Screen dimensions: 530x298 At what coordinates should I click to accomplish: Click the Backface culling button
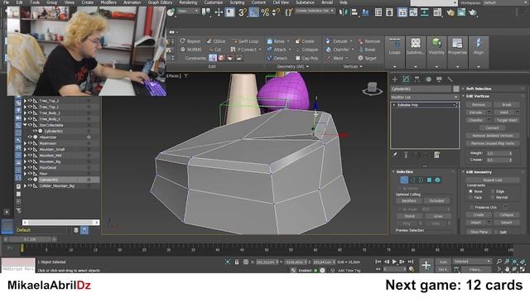click(x=409, y=200)
